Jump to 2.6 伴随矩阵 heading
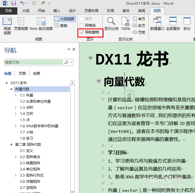The image size is (195, 193). [x=30, y=182]
